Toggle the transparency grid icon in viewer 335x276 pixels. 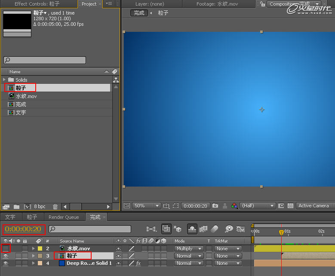point(291,206)
